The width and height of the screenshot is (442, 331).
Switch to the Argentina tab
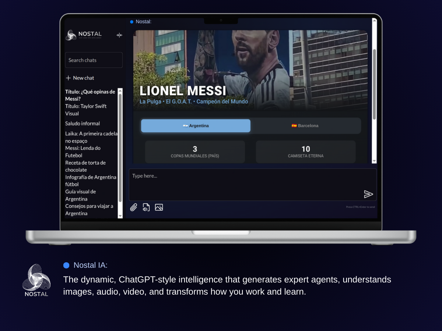(x=196, y=126)
